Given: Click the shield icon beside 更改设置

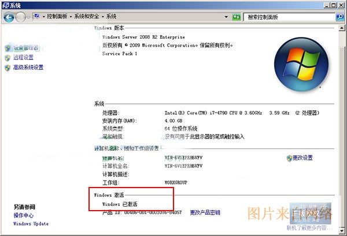Looking at the screenshot, I should (x=288, y=158).
